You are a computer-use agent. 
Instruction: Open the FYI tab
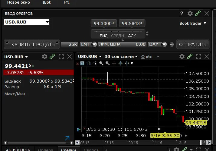click(x=67, y=2)
